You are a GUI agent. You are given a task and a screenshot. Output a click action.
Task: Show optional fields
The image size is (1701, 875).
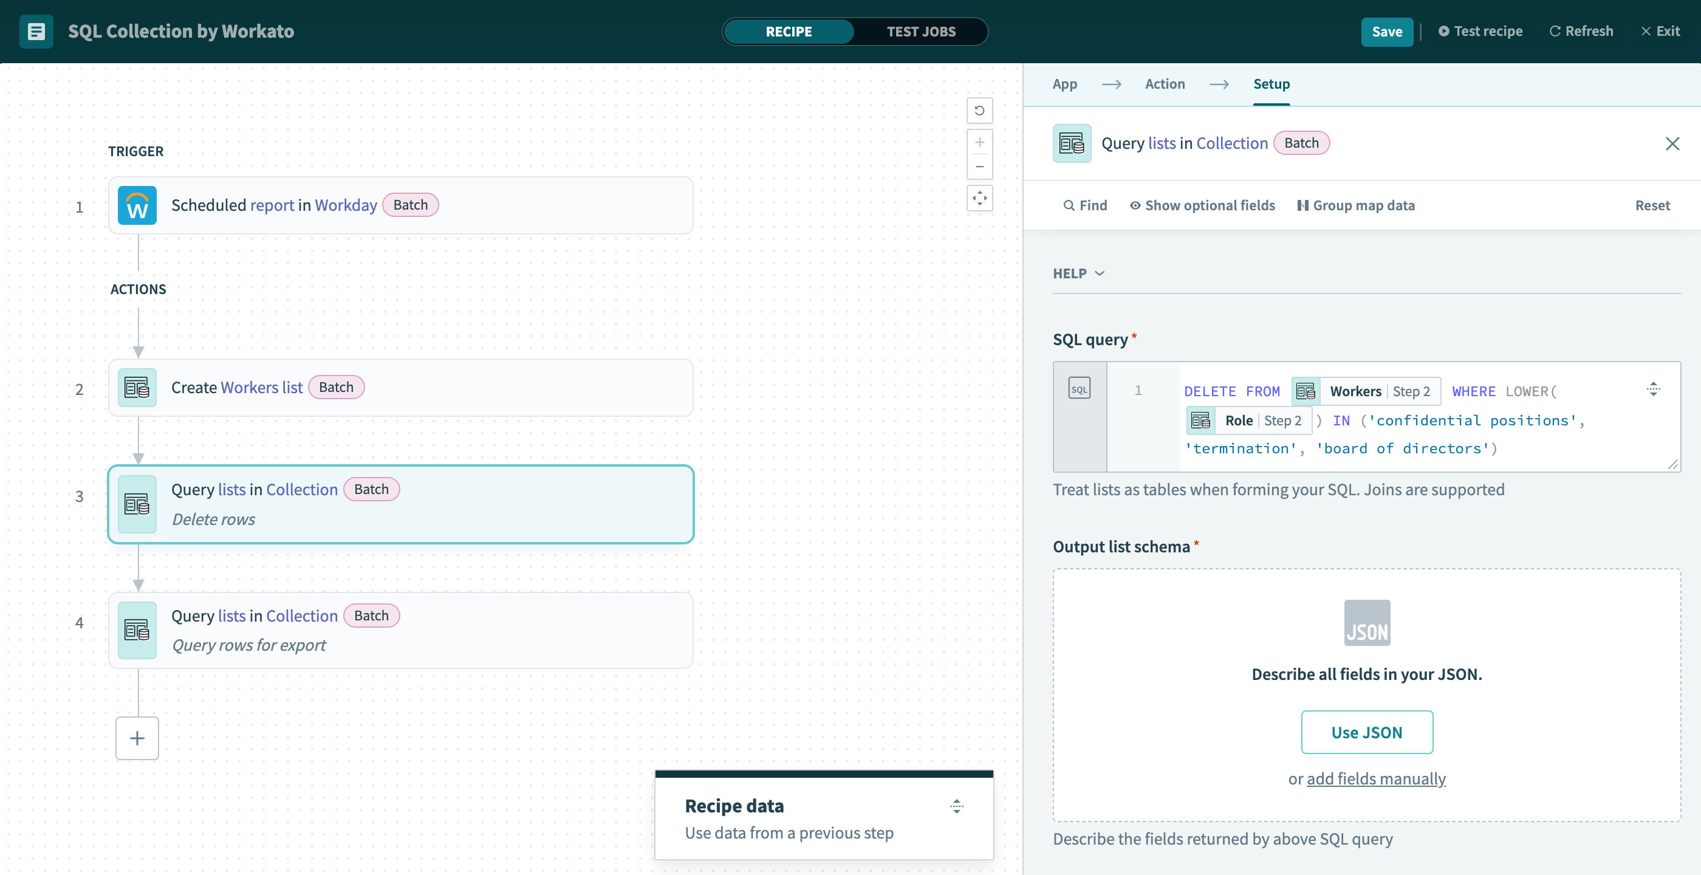tap(1202, 205)
